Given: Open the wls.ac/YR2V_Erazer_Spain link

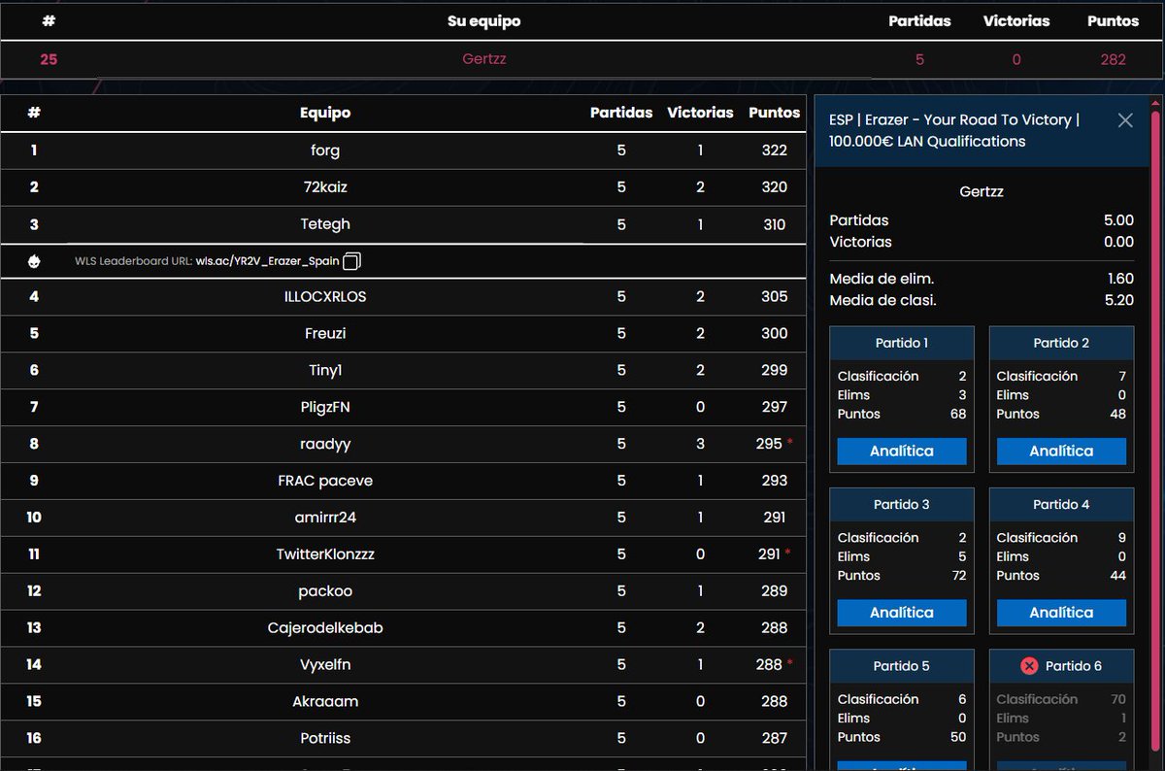Looking at the screenshot, I should [268, 261].
